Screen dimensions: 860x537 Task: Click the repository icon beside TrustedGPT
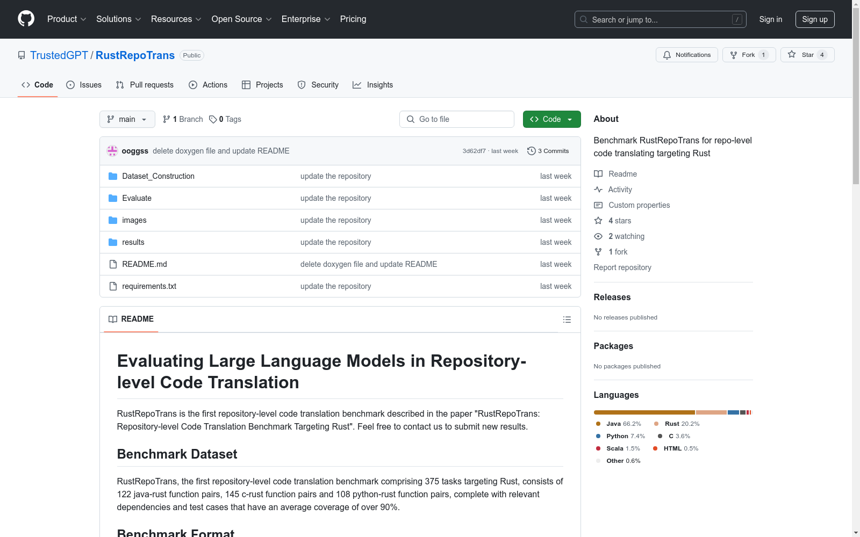21,55
